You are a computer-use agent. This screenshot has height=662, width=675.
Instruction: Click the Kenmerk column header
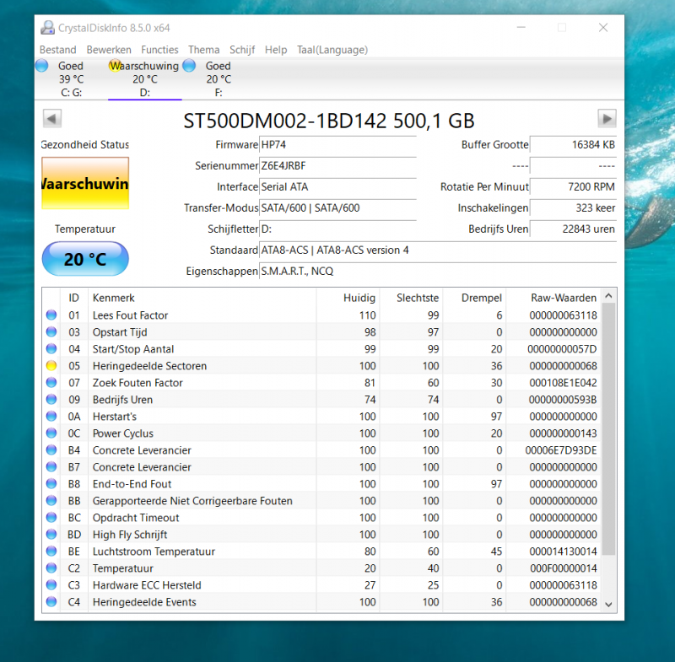tap(114, 298)
